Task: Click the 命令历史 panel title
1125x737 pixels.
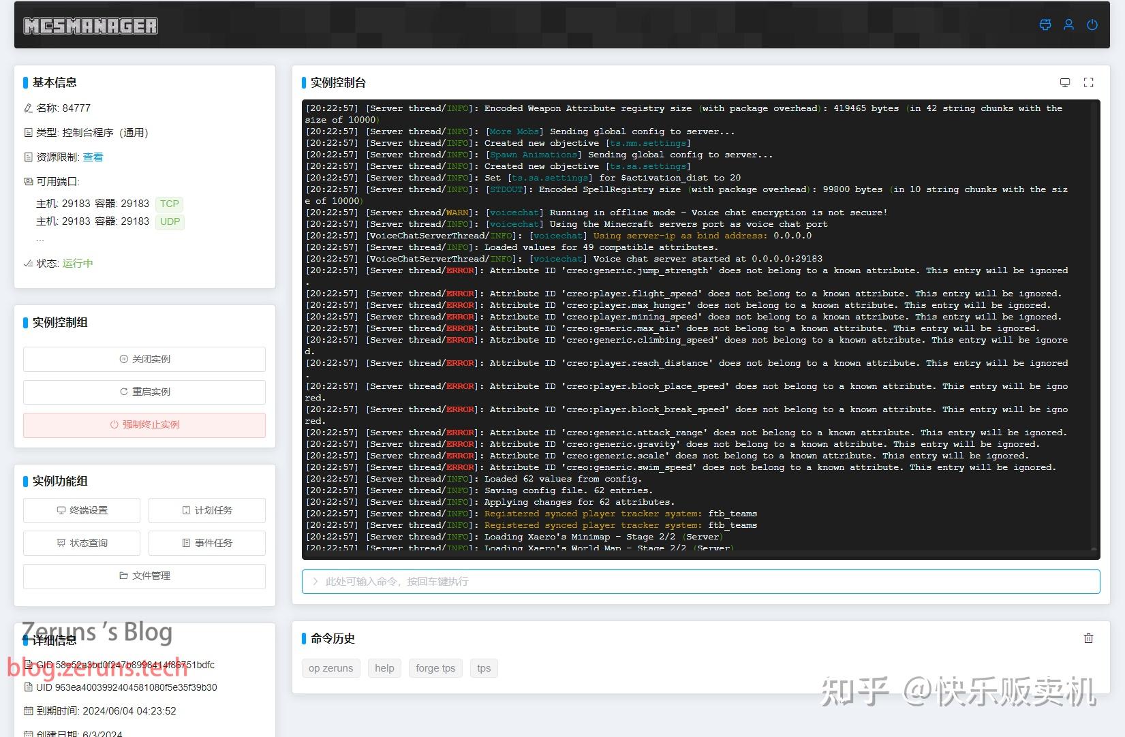Action: (333, 638)
